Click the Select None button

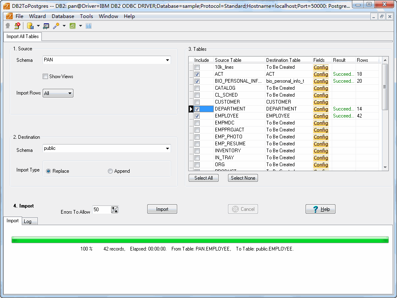243,178
